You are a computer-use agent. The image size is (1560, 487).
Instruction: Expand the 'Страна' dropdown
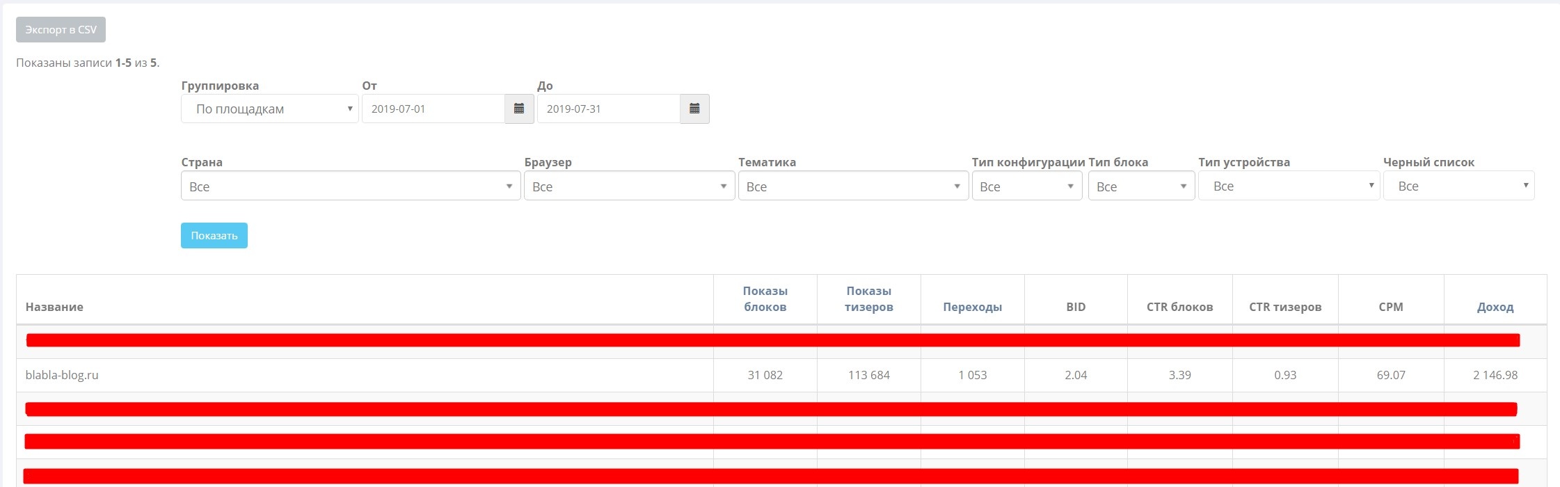point(351,186)
